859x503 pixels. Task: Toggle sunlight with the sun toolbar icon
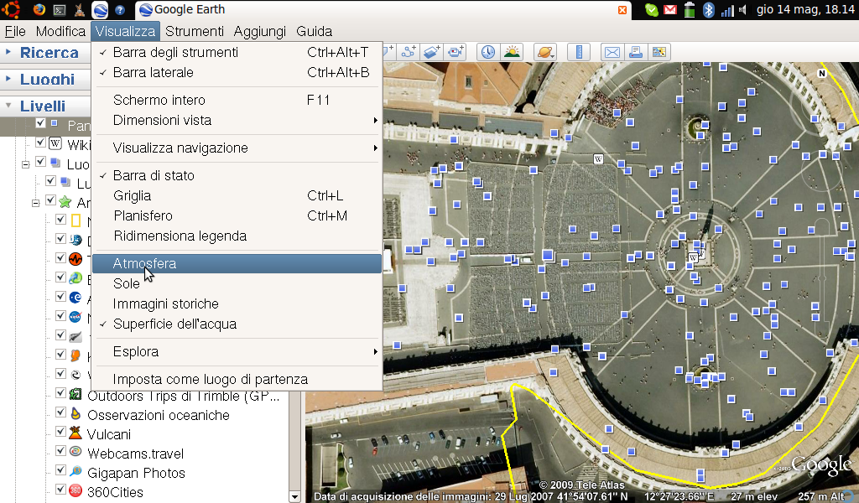point(513,52)
